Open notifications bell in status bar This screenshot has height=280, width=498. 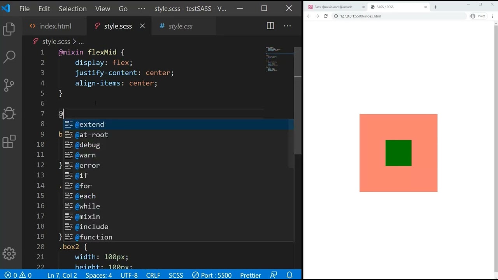tap(289, 275)
